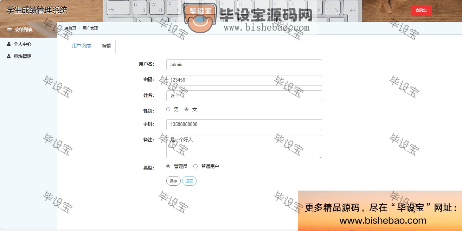Viewport: 462px width, 231px height.
Task: Expand the 个人中心 sidebar menu
Action: coord(23,44)
